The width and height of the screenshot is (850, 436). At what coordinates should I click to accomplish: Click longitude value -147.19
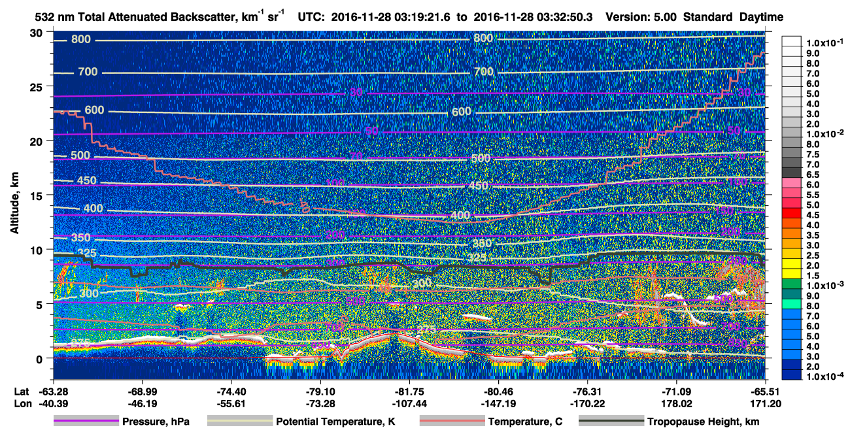coord(498,404)
